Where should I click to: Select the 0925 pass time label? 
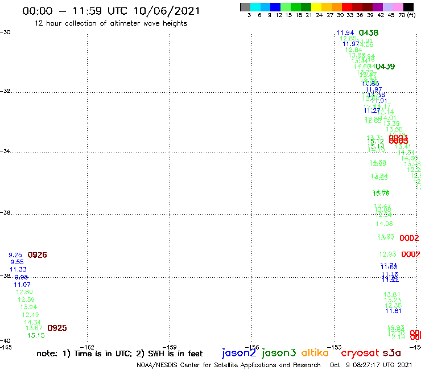click(57, 328)
